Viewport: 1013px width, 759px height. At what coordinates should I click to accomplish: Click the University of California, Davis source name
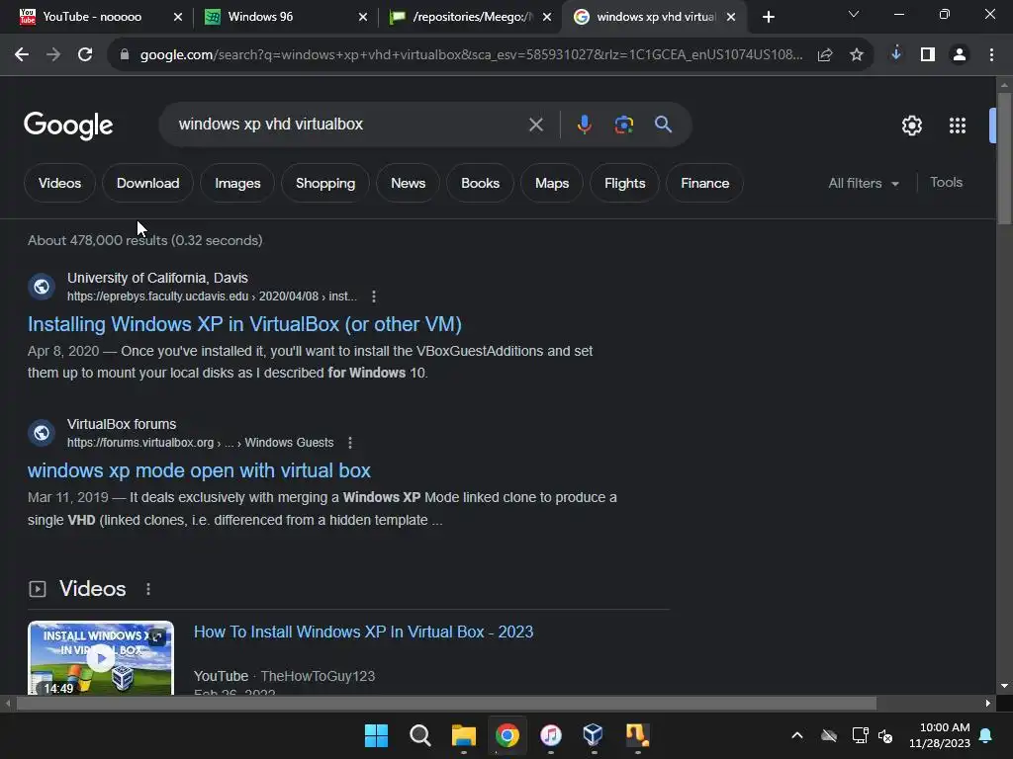click(x=157, y=278)
